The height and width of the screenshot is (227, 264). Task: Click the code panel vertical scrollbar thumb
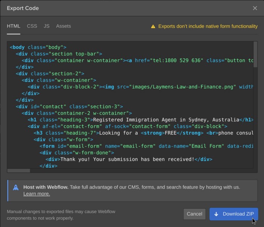click(x=255, y=54)
